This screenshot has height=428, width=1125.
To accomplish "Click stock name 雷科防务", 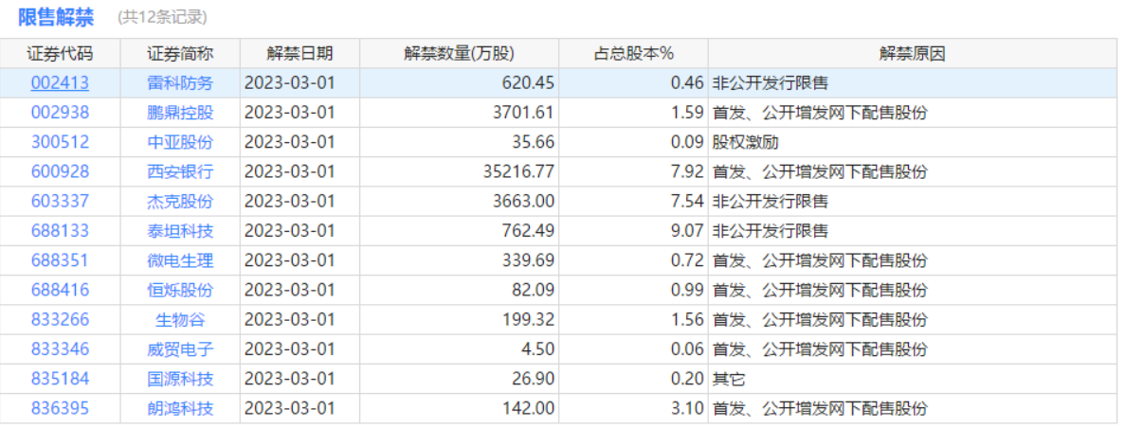I will 180,82.
